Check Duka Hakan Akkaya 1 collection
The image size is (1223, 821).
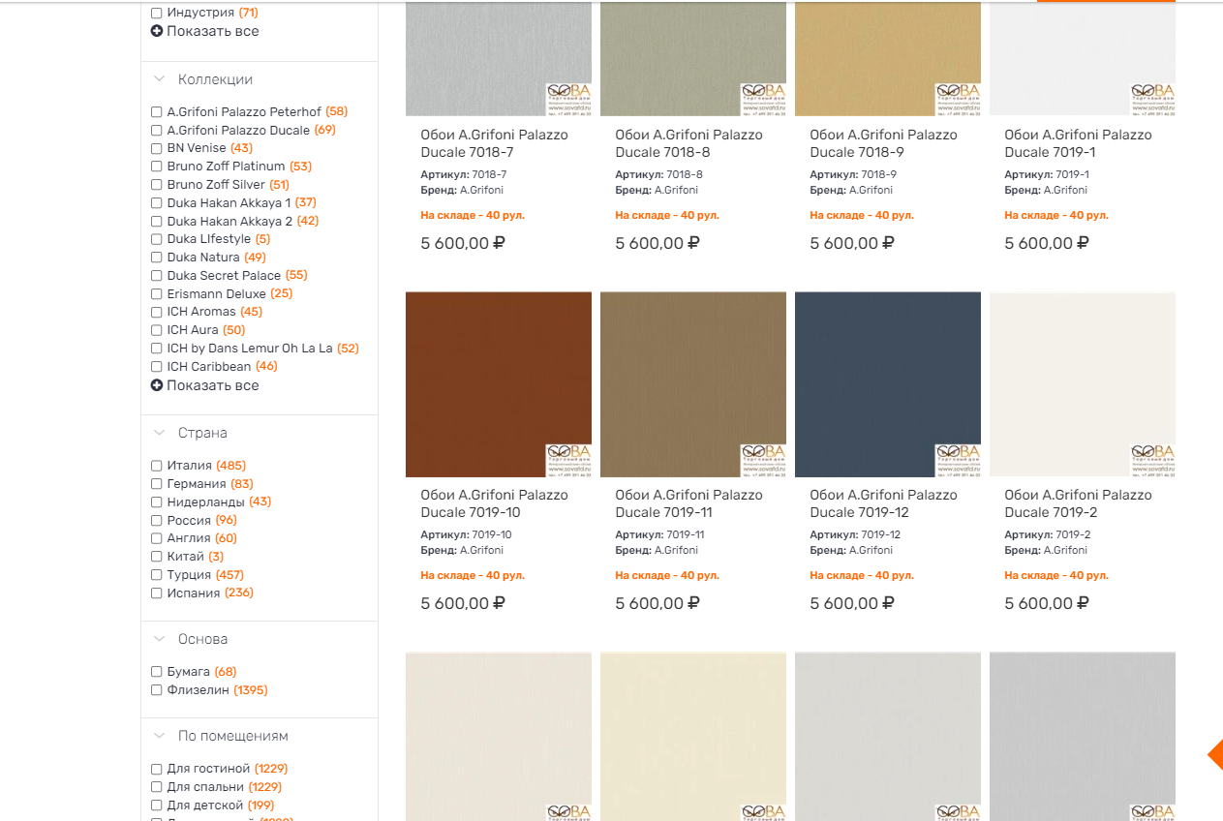click(157, 203)
